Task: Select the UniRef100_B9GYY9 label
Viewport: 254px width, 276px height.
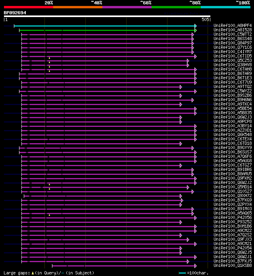Action: click(x=233, y=148)
